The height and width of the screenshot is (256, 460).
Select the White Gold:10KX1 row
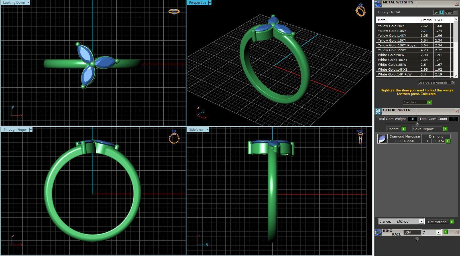[x=415, y=60]
